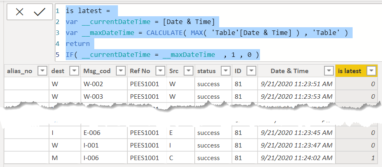Screen dimensions: 382x167
Task: Select Src cell I in I-001 row
Action: pos(180,145)
